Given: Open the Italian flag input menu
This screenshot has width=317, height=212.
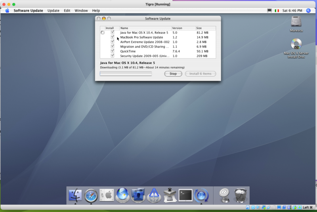Looking at the screenshot, I should [277, 11].
